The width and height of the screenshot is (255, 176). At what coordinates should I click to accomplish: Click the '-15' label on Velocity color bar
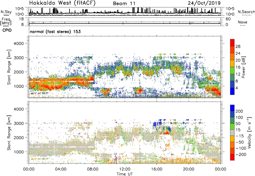click(x=240, y=136)
